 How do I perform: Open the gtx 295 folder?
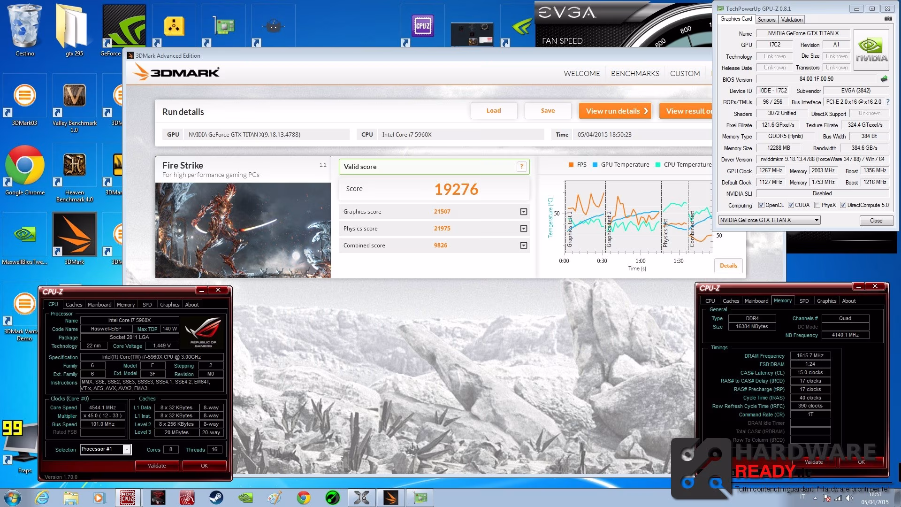coord(74,31)
